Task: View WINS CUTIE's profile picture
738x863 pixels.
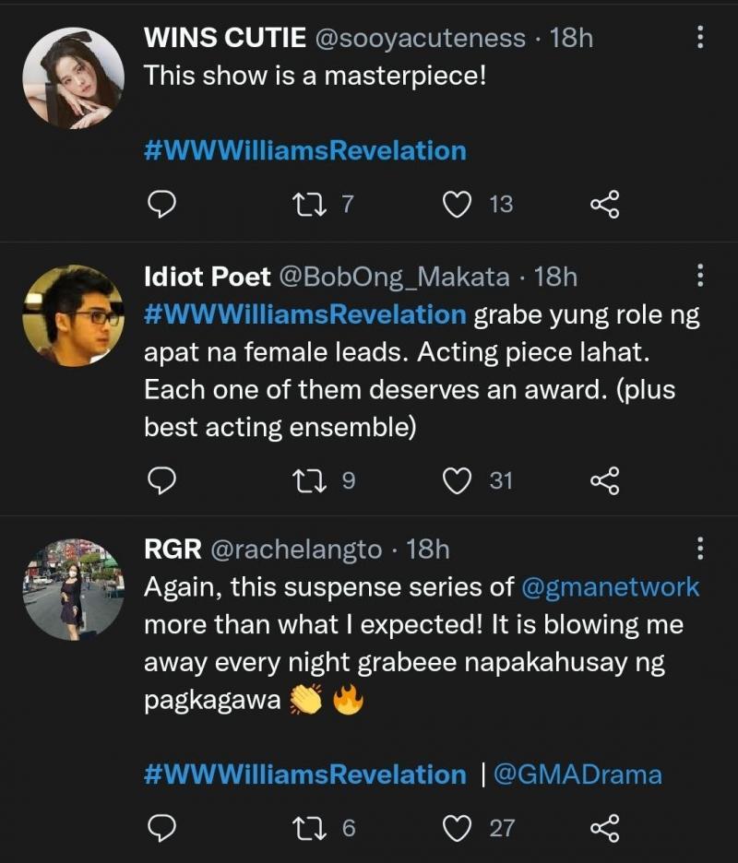Action: pyautogui.click(x=73, y=77)
